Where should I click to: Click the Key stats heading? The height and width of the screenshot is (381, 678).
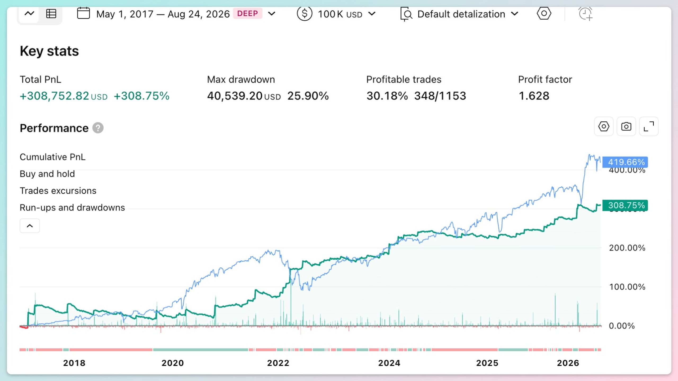click(x=49, y=51)
